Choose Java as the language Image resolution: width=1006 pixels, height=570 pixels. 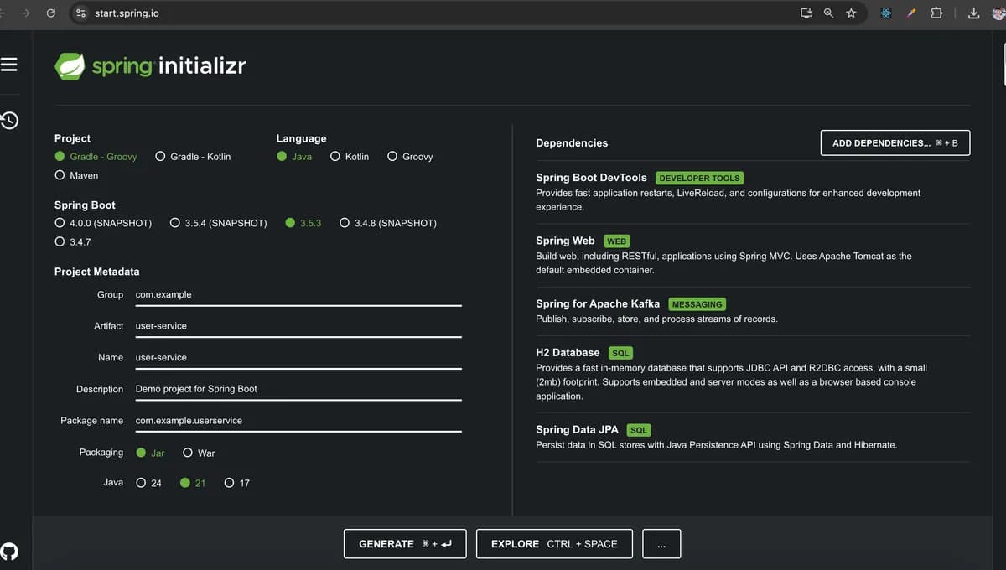(294, 157)
